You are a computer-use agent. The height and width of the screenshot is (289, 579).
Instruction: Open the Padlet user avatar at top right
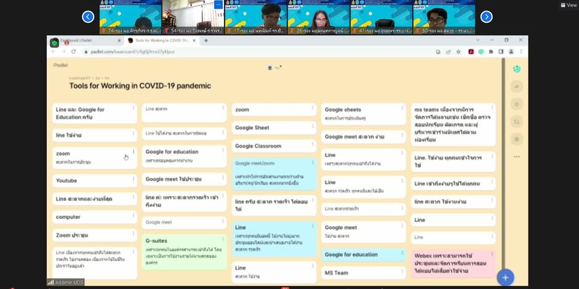(x=517, y=69)
